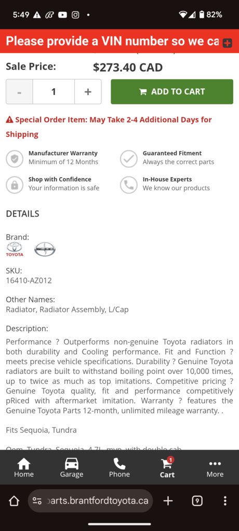This screenshot has height=531, width=239.
Task: Open the Garage tab with car icon
Action: tap(71, 467)
